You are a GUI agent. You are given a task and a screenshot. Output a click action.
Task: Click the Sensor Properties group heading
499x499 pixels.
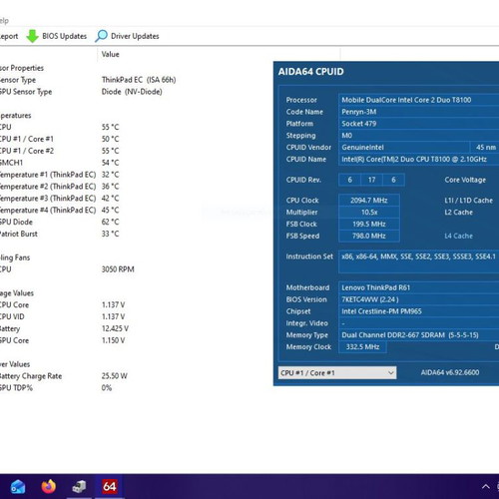(x=22, y=68)
